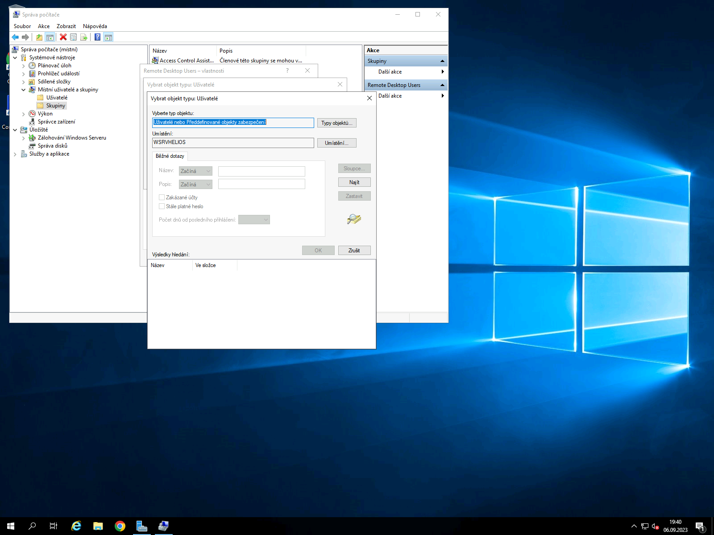Viewport: 714px width, 535px height.
Task: Click the Běžné dotazy tab
Action: [170, 156]
